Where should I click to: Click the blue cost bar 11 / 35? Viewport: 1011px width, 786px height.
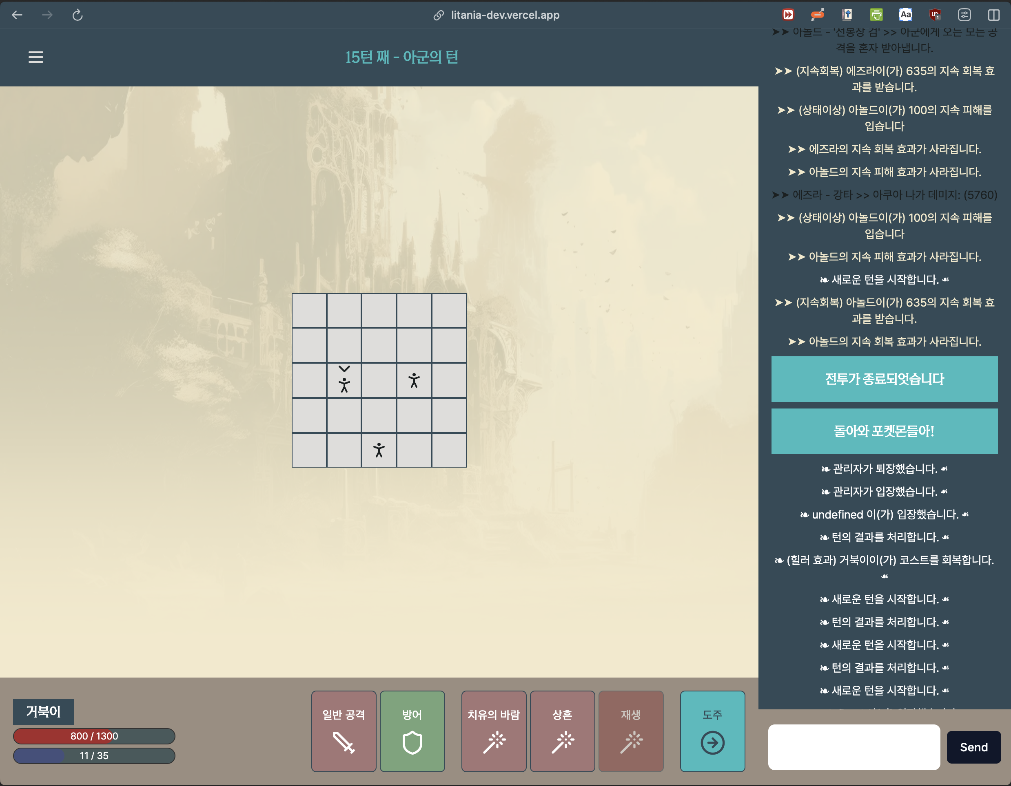click(94, 755)
